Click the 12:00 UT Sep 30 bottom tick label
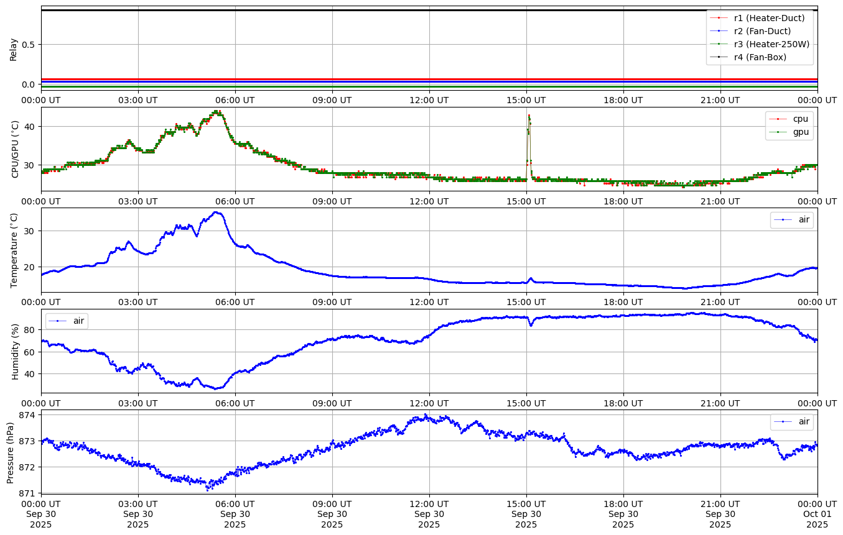 tap(429, 514)
